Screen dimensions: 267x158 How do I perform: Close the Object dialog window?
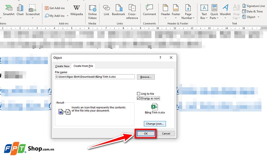pos(171,58)
